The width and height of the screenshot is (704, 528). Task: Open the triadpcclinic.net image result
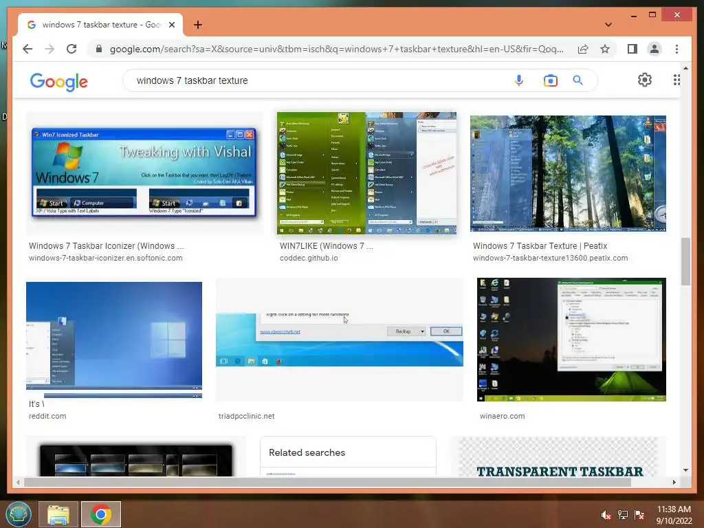pos(340,340)
